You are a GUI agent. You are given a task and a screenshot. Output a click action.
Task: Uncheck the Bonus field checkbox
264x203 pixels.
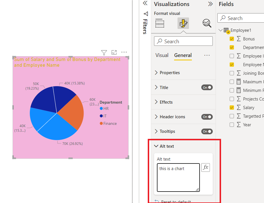point(232,39)
